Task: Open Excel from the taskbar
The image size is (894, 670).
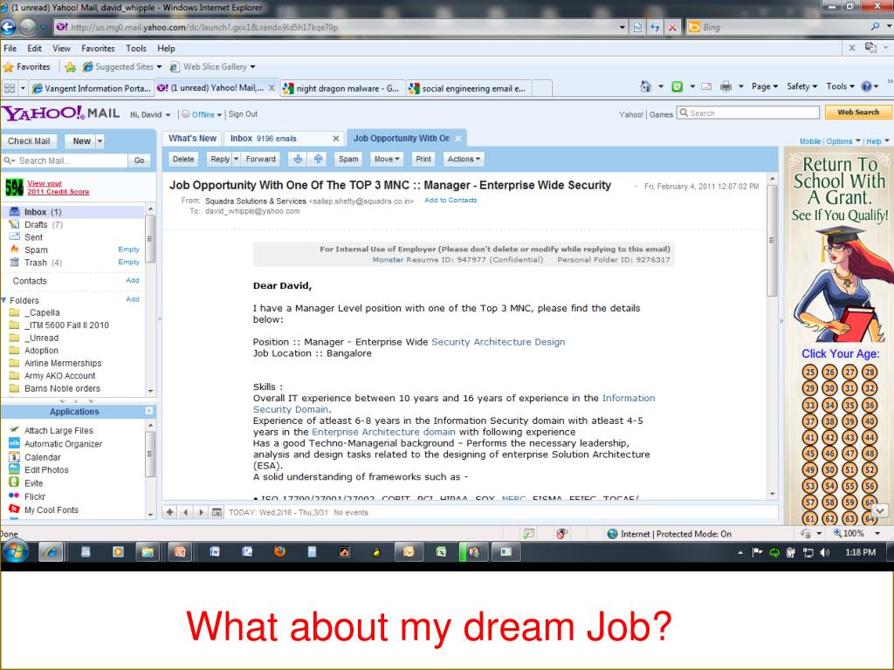Action: 441,551
